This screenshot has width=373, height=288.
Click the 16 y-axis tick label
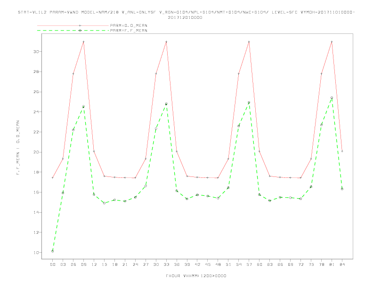point(36,192)
